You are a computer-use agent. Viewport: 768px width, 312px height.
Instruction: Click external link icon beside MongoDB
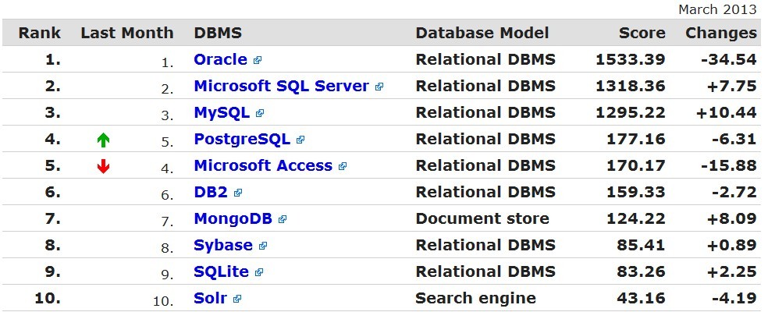coord(283,220)
